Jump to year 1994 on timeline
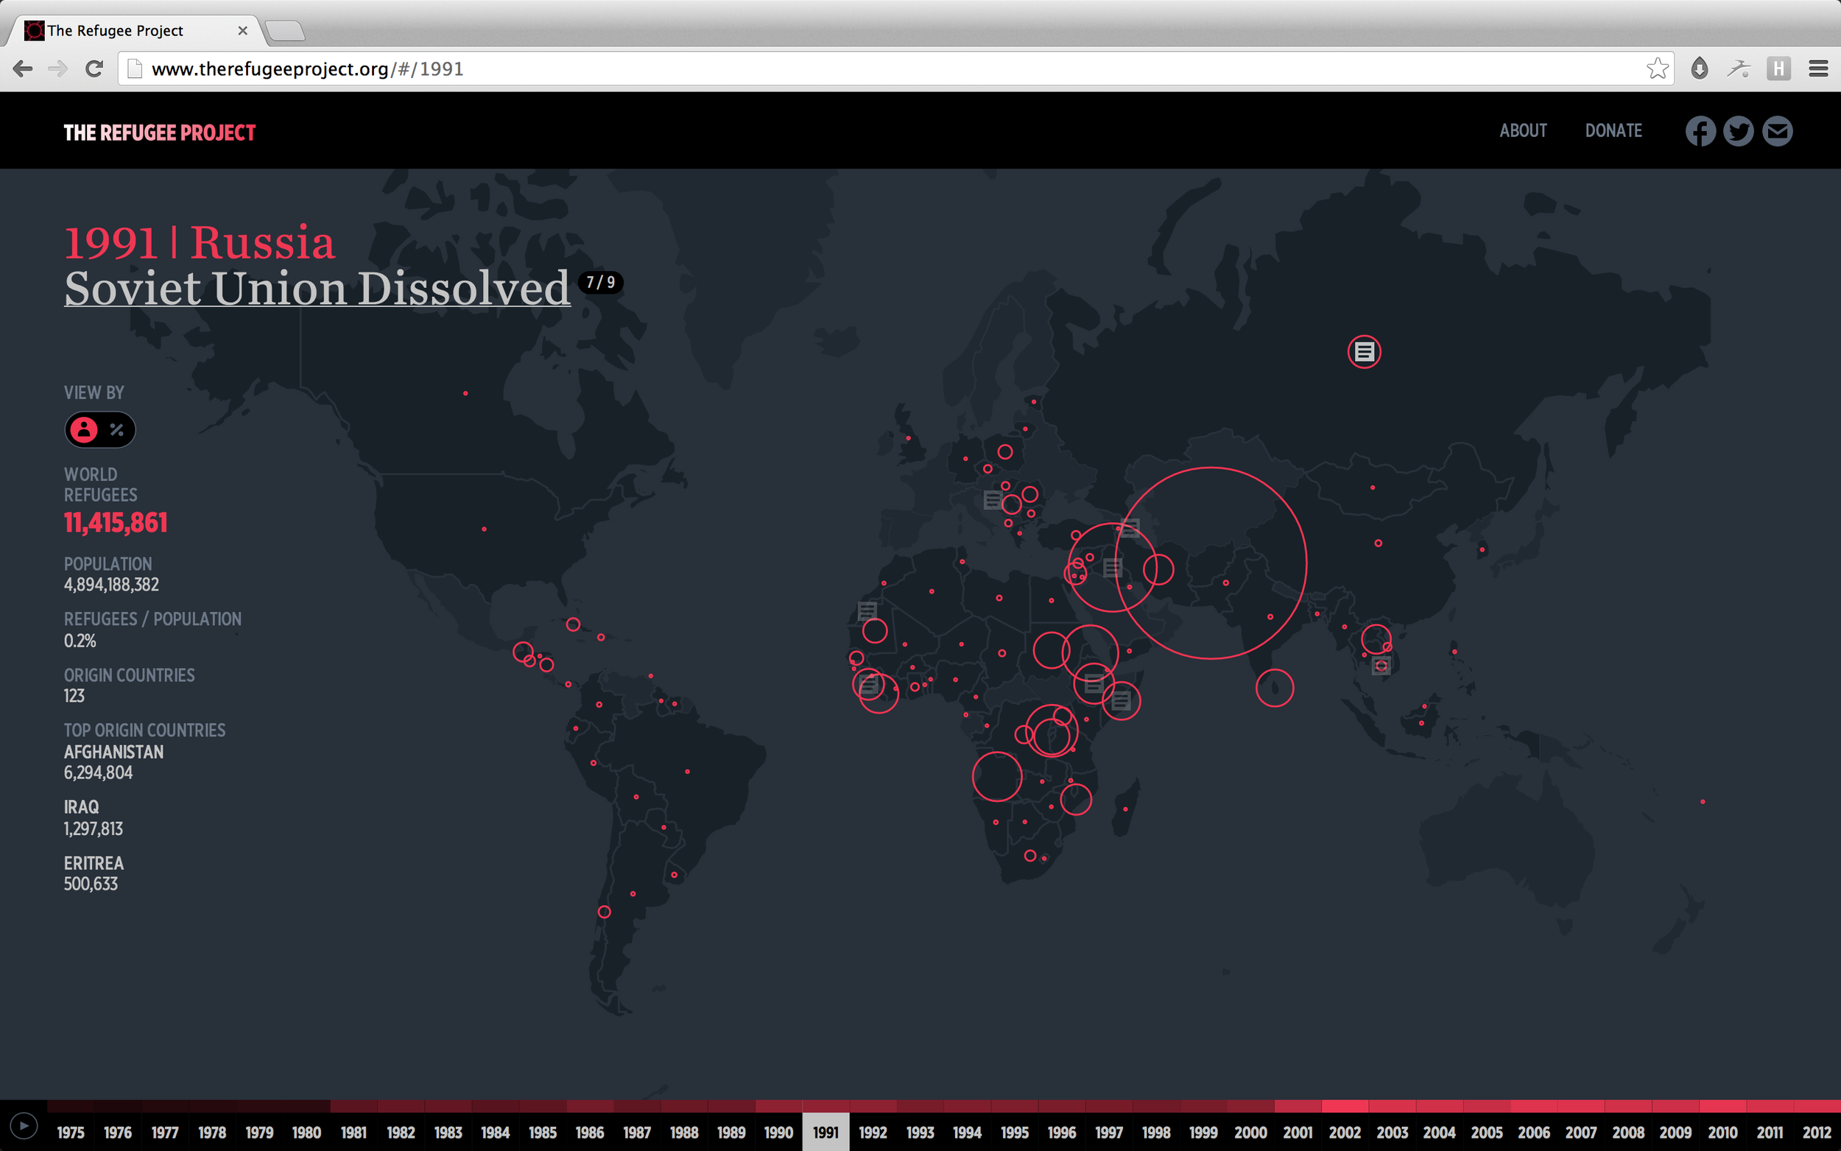 point(968,1132)
